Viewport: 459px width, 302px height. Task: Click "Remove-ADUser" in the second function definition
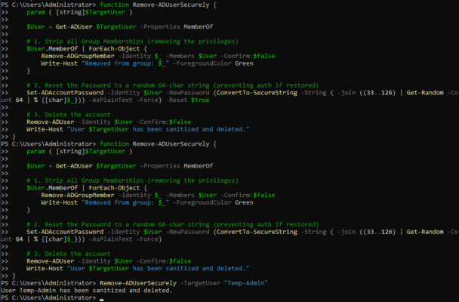coord(51,261)
